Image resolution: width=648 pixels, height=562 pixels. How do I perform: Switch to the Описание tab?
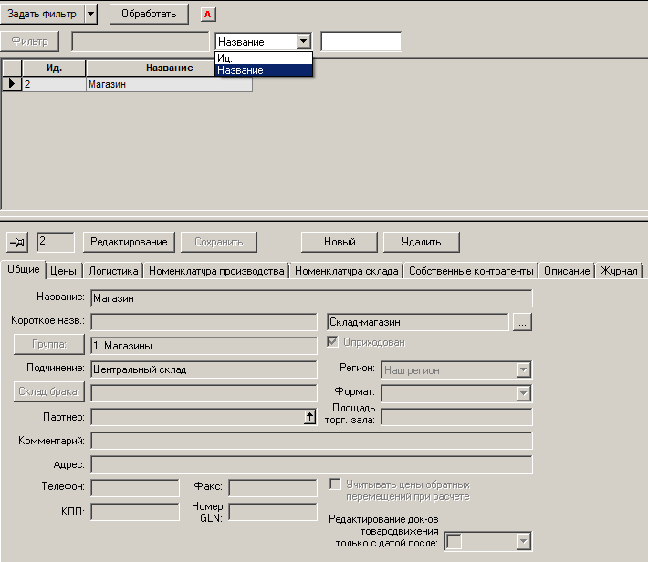(567, 271)
